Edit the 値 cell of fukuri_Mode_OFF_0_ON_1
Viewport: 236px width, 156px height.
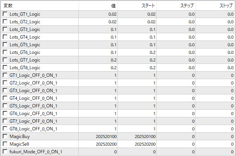coord(98,152)
